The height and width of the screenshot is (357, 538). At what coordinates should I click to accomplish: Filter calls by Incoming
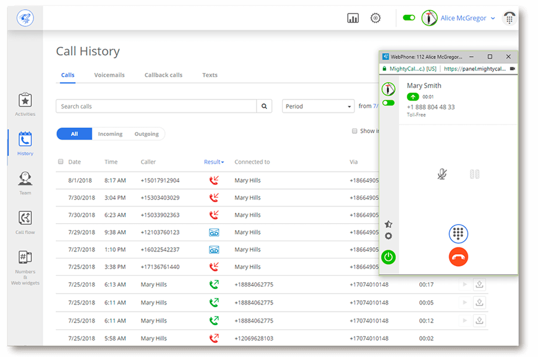(x=110, y=133)
